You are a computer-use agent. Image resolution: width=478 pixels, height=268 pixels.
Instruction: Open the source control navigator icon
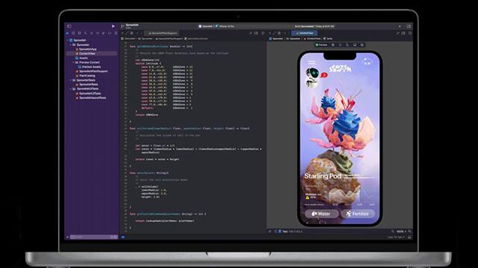(x=73, y=33)
